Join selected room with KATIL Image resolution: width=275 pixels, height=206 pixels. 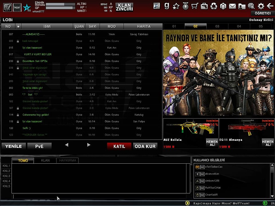pos(119,146)
